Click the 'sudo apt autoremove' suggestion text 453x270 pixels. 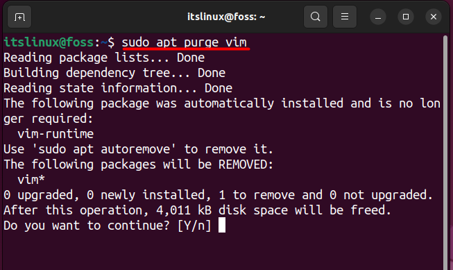pos(104,149)
